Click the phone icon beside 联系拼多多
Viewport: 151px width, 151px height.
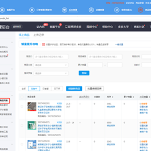pos(66,26)
